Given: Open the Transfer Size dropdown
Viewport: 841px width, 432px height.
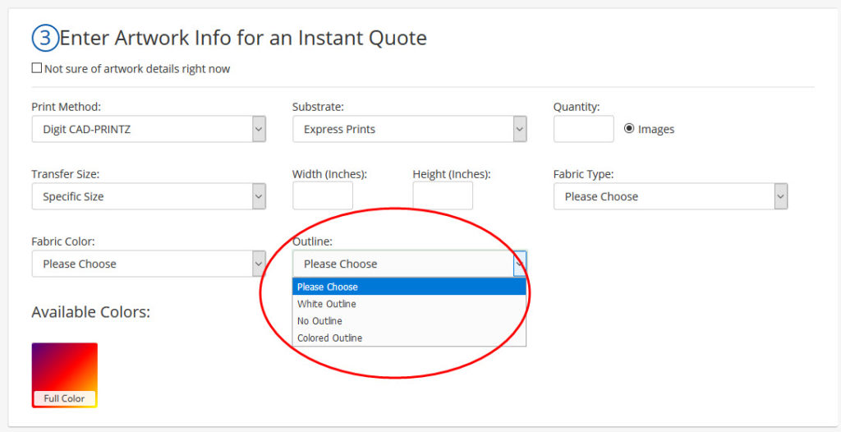Looking at the screenshot, I should point(148,196).
